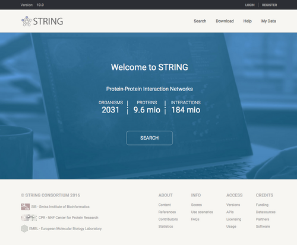The width and height of the screenshot is (297, 245).
Task: Open the APIs footer link
Action: click(x=230, y=212)
